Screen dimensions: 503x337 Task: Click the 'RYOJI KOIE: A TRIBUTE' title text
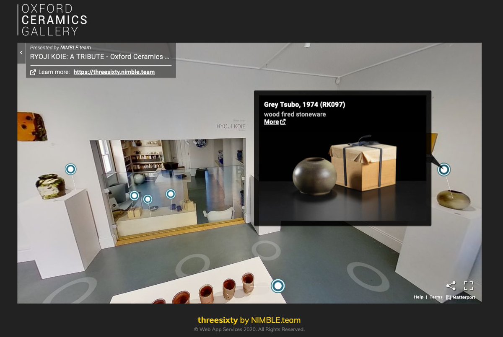click(100, 57)
